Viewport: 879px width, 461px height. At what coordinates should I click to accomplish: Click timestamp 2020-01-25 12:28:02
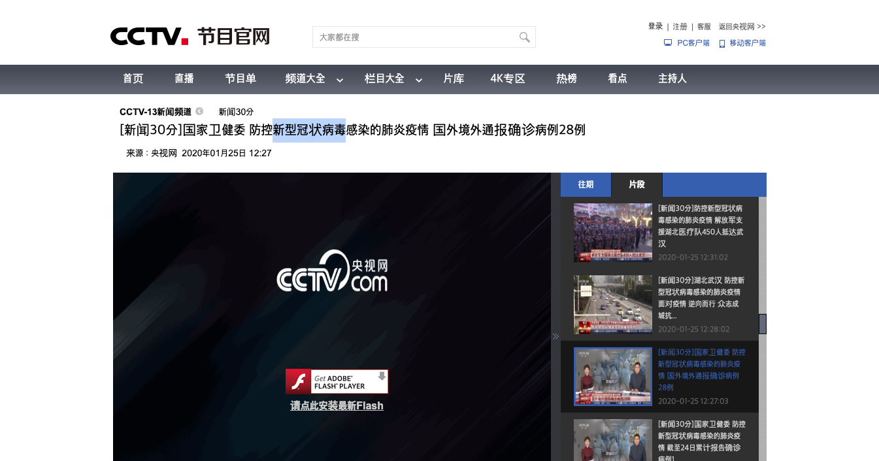click(693, 330)
